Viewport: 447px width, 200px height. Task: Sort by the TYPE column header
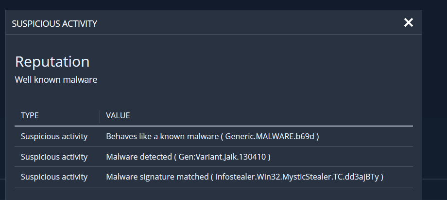[x=30, y=116]
